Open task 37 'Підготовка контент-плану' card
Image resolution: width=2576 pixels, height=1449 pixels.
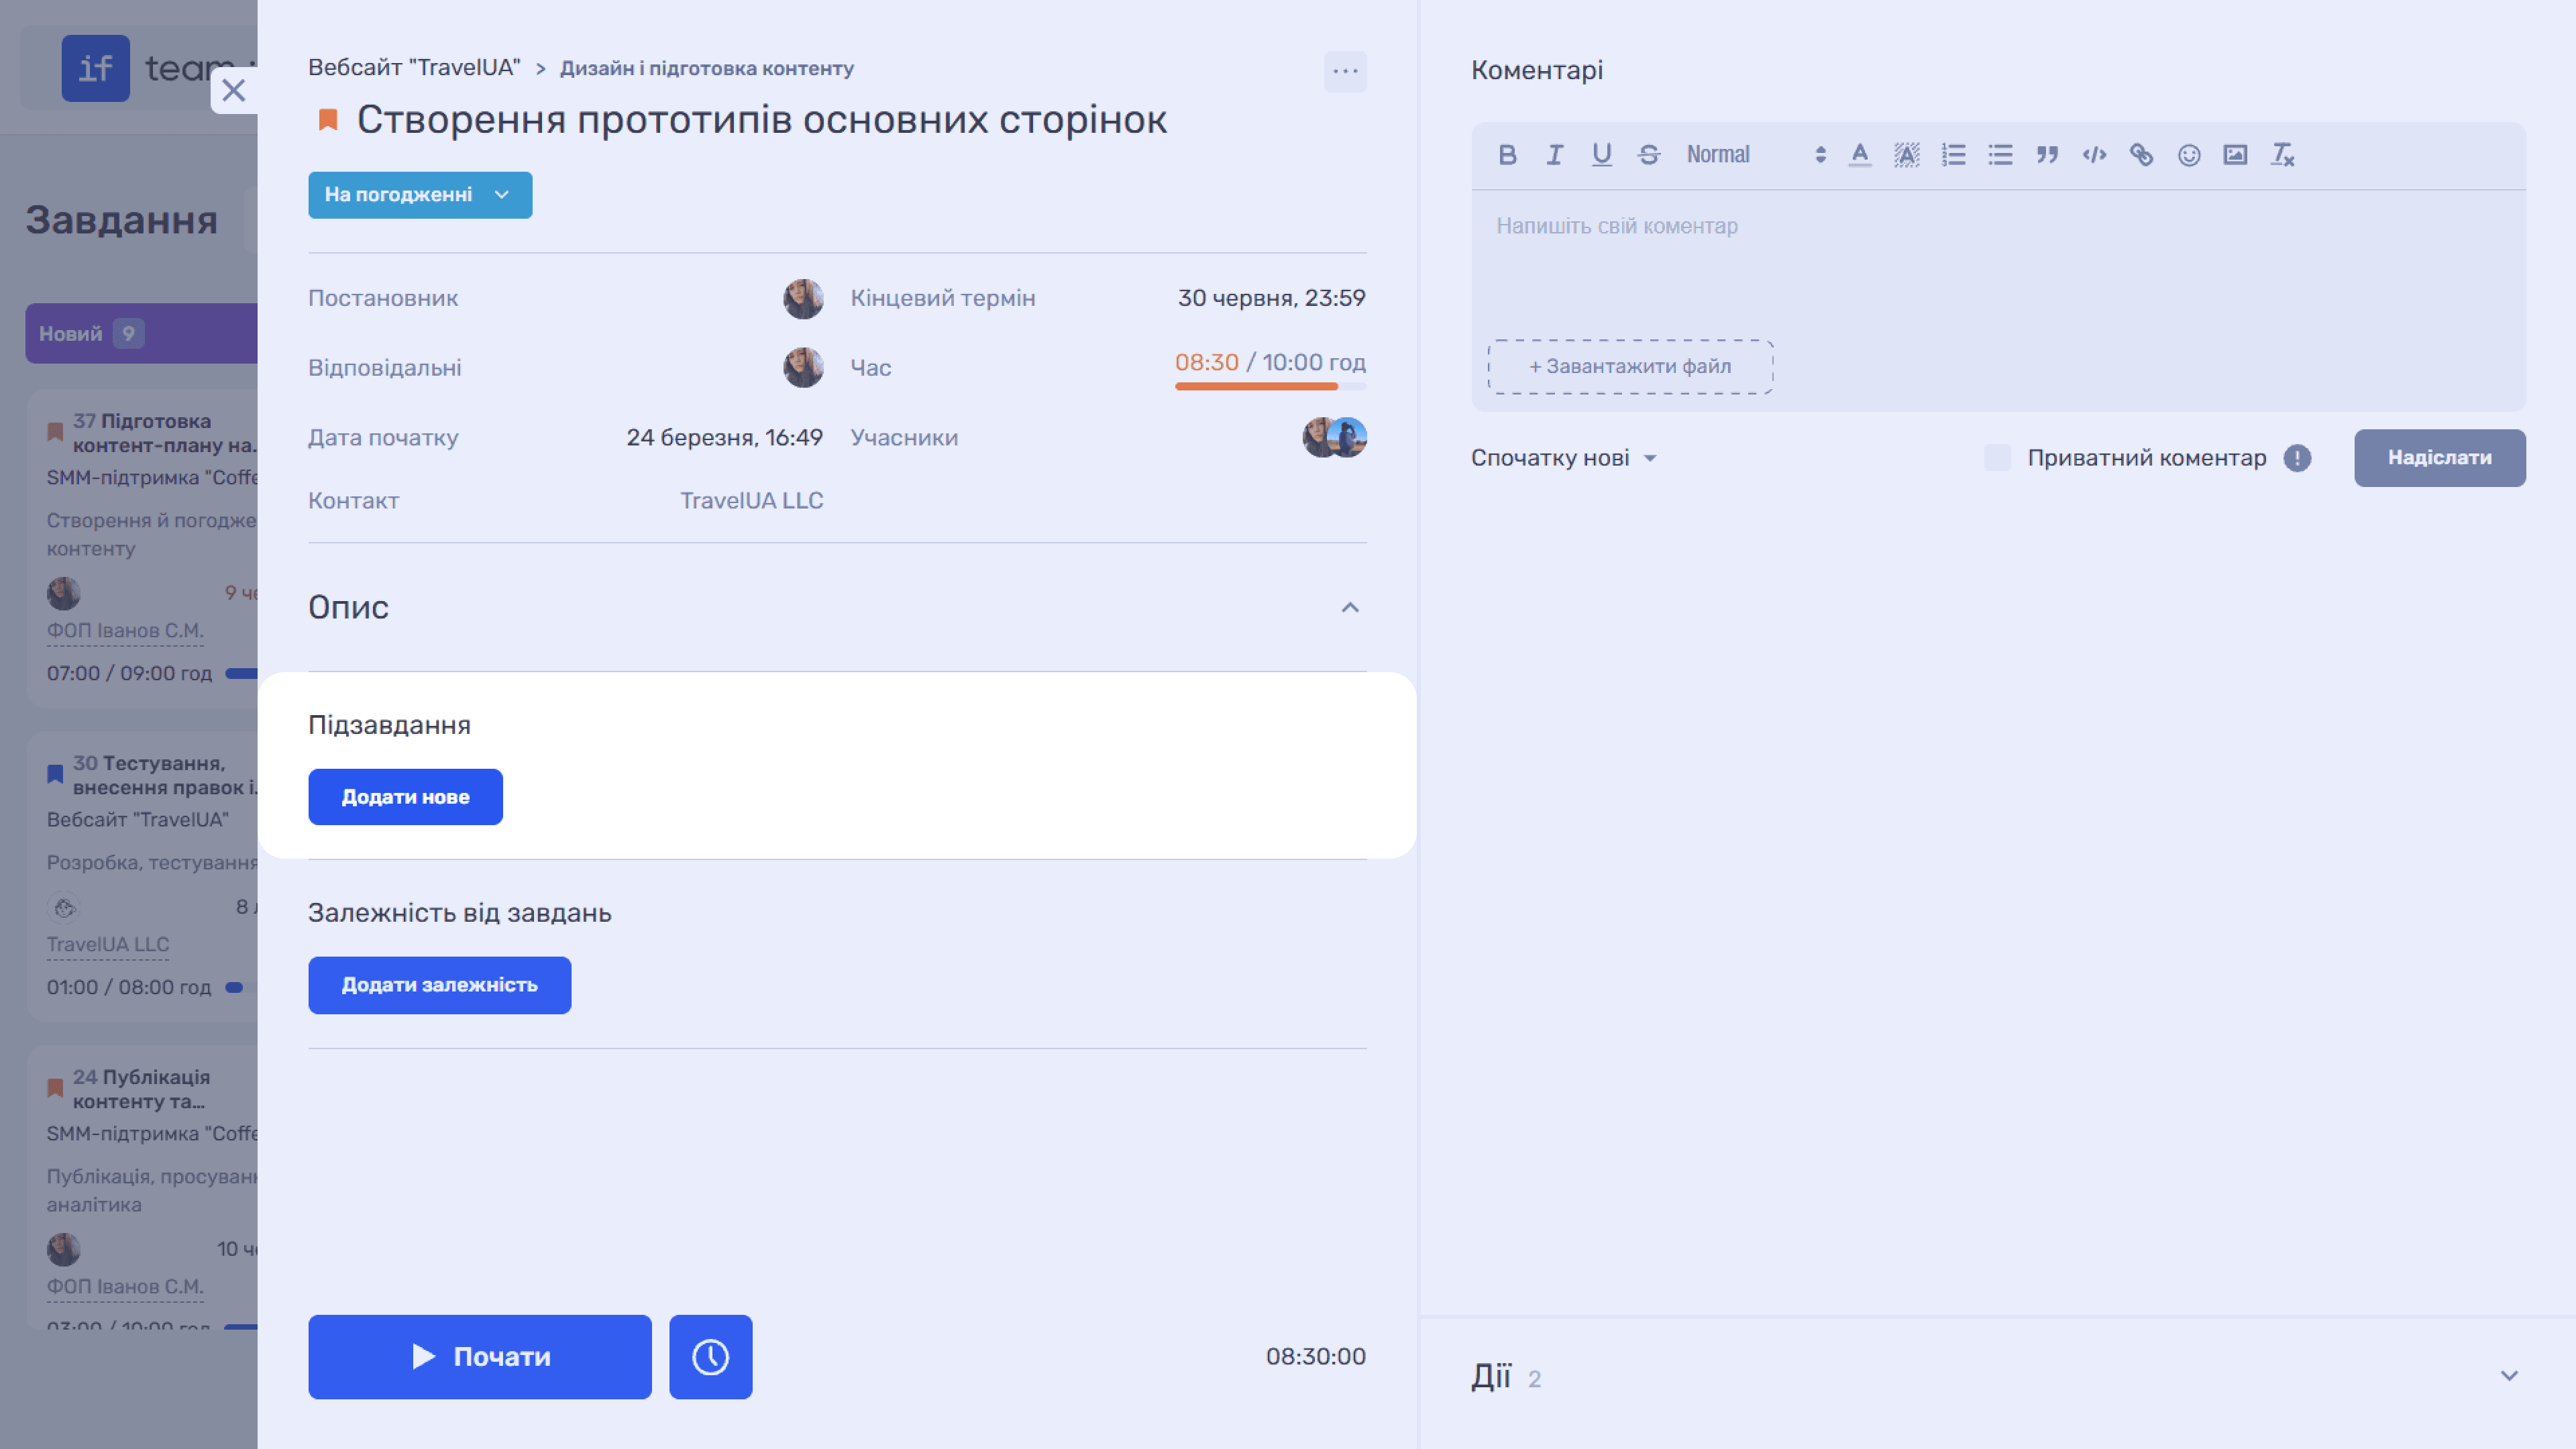(x=143, y=548)
